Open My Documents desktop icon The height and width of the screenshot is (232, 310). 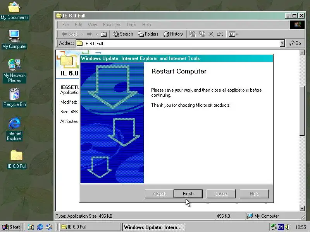point(14,10)
